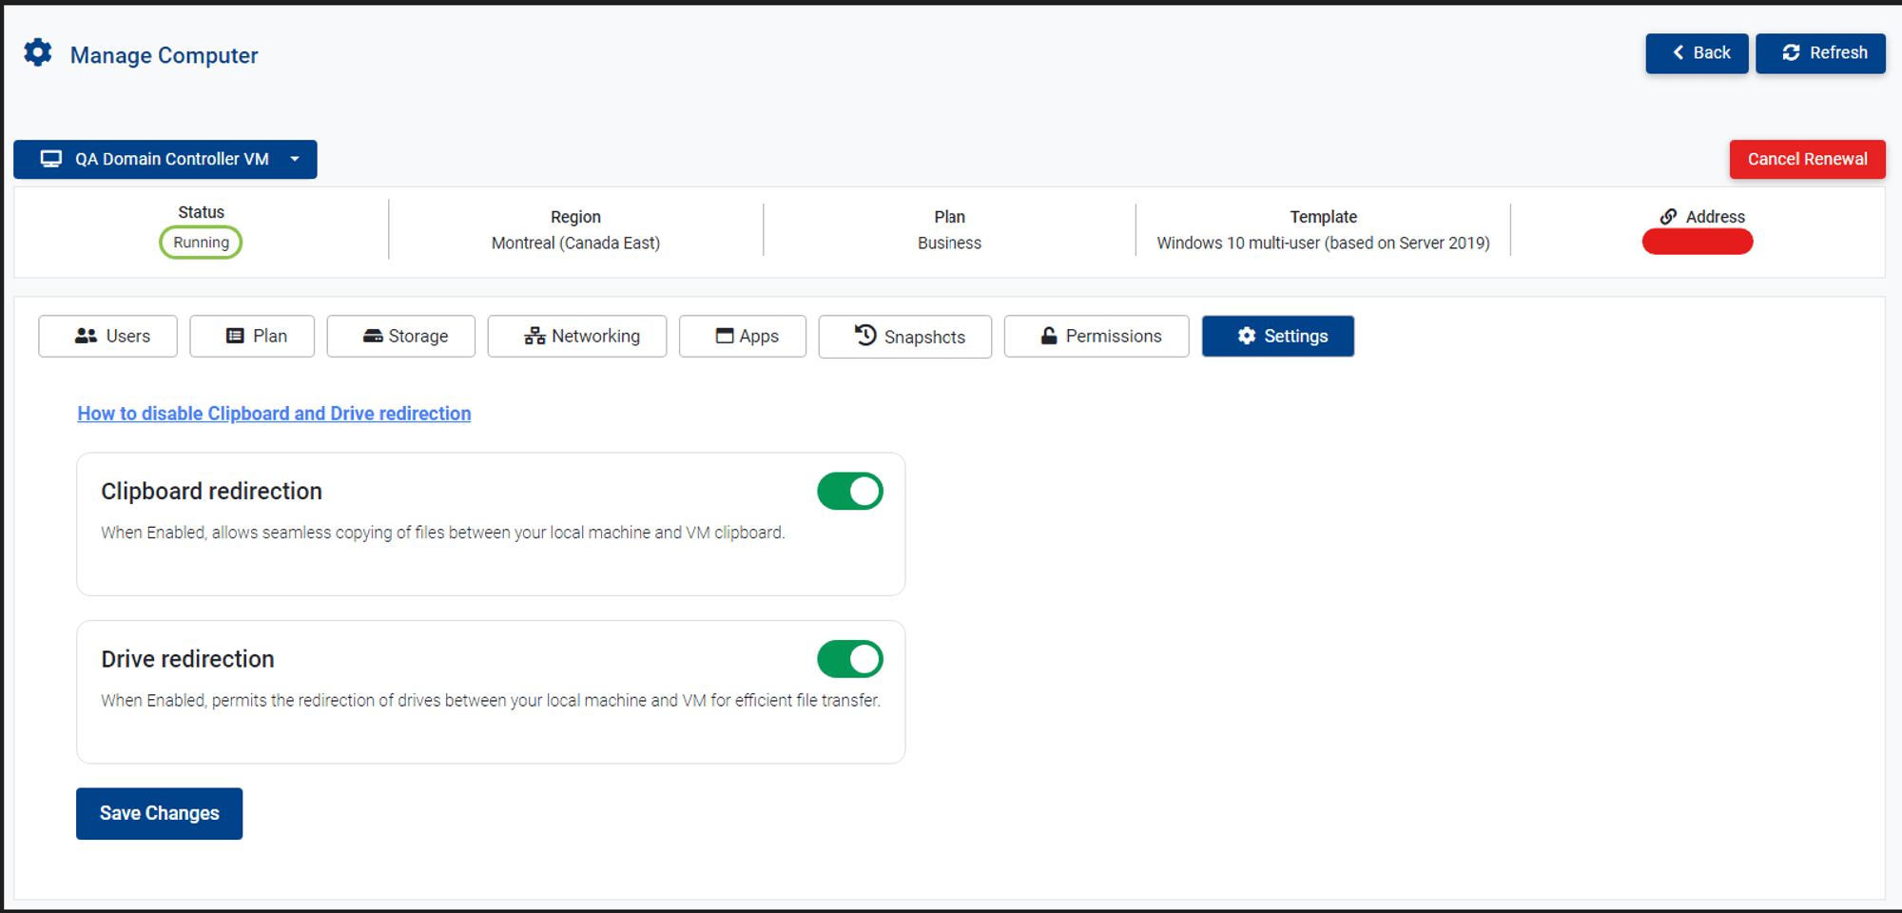
Task: Switch to the Users tab
Action: (x=107, y=336)
